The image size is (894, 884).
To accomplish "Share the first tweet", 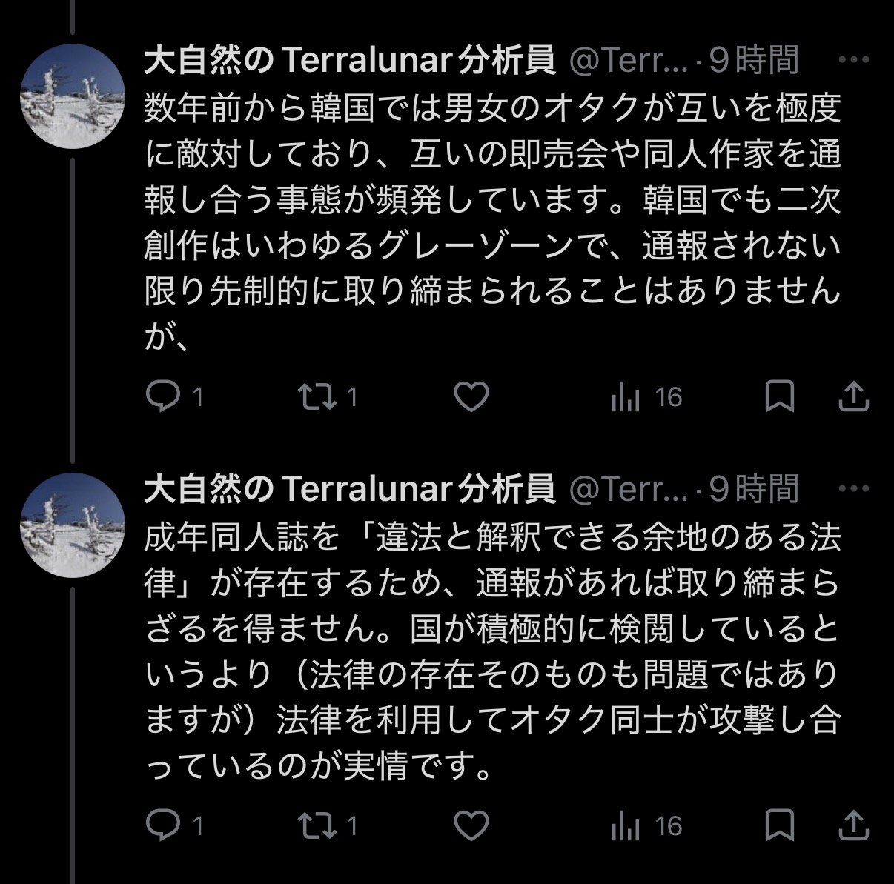I will (x=853, y=396).
